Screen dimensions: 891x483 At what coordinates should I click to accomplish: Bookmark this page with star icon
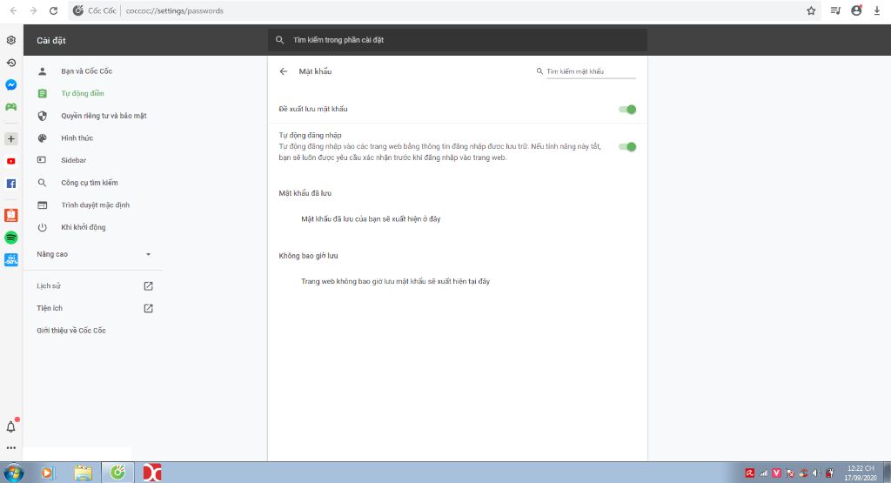(x=811, y=10)
